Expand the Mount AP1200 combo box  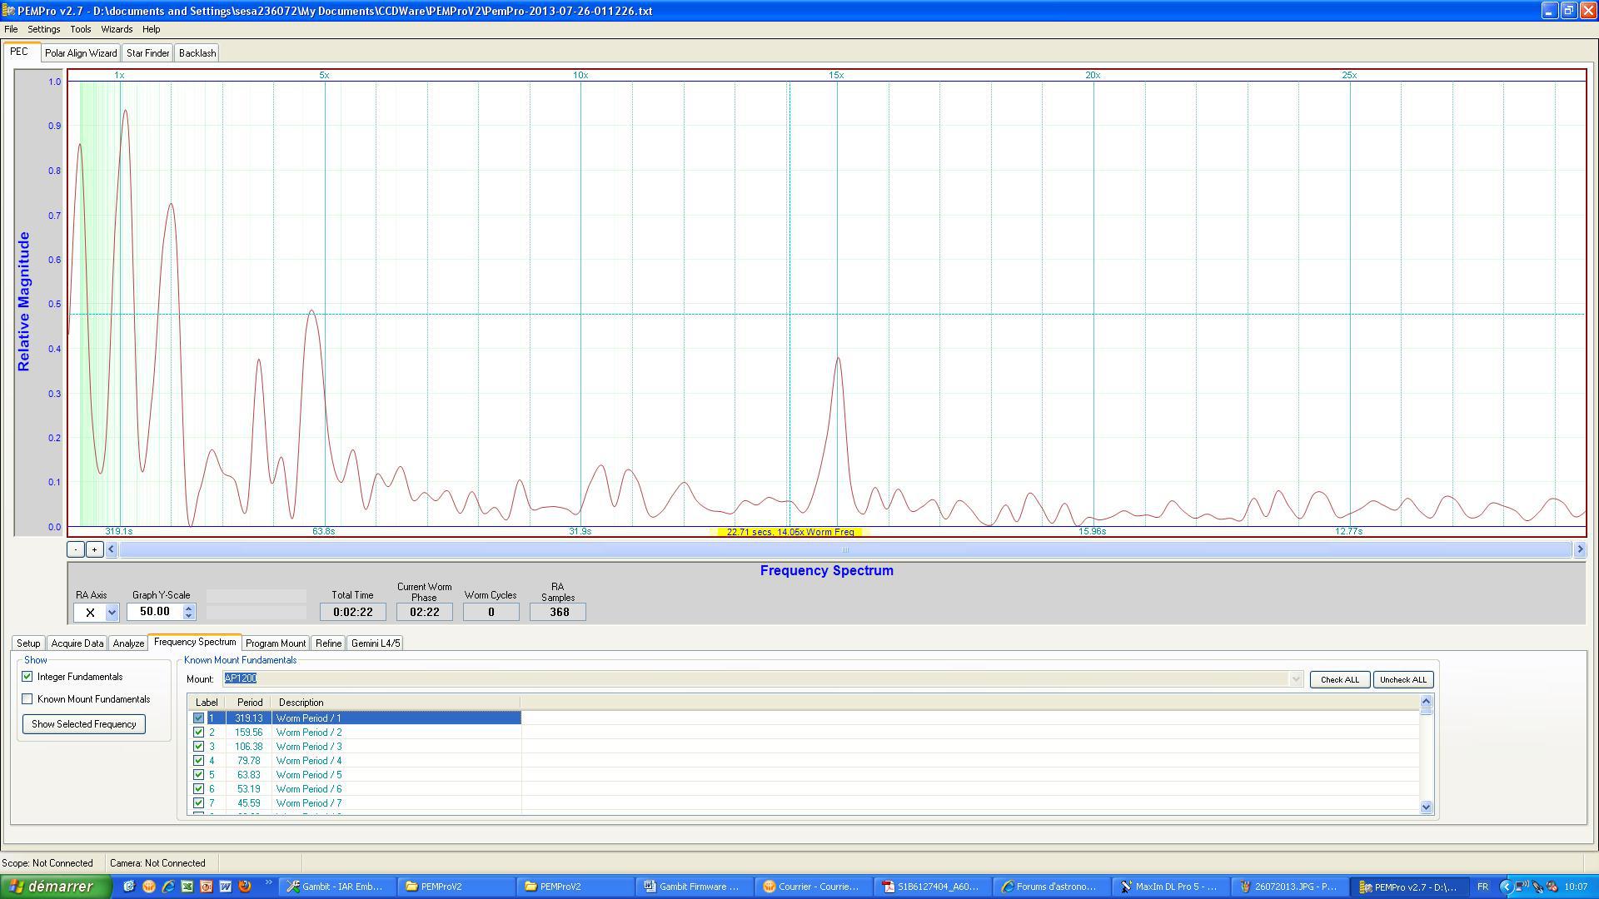point(1295,679)
